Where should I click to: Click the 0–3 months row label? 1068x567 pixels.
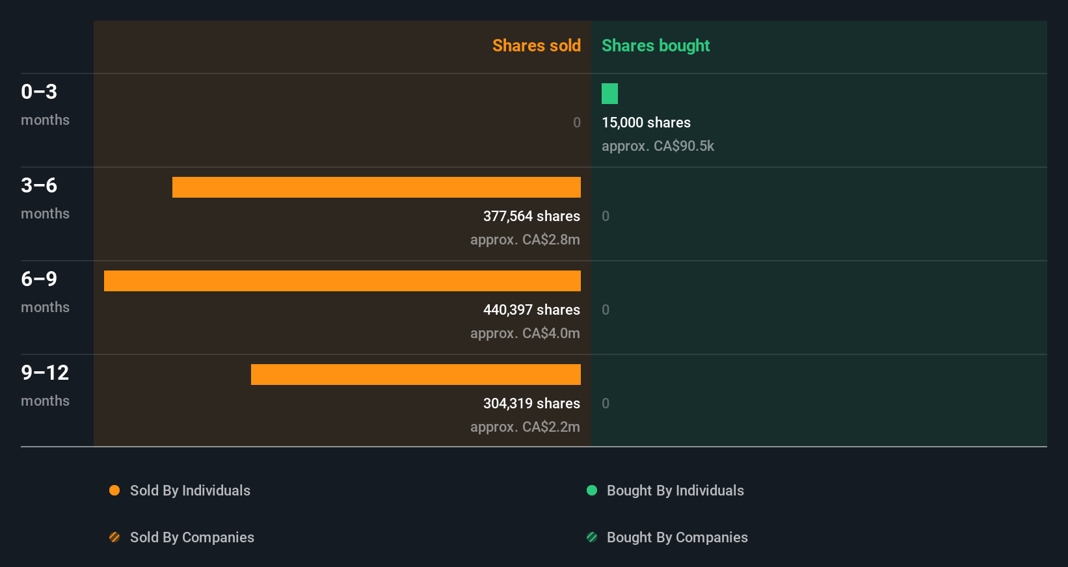[45, 105]
